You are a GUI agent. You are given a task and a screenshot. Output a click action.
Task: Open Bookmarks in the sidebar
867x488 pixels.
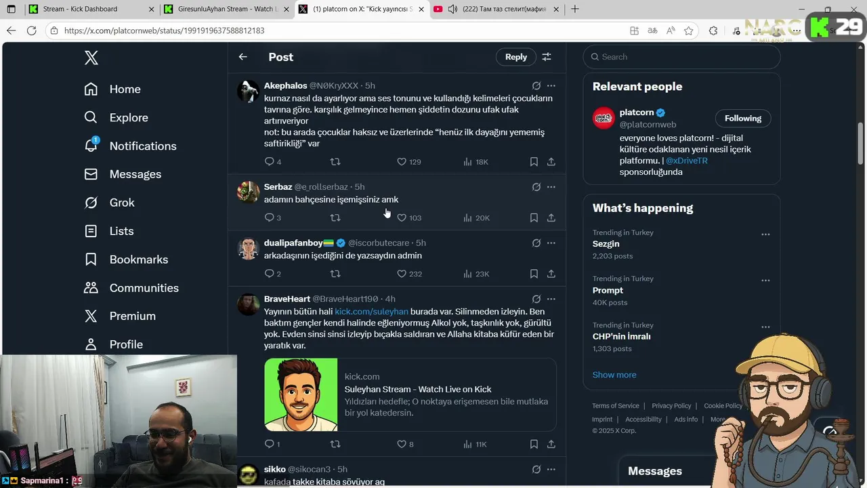126,260
